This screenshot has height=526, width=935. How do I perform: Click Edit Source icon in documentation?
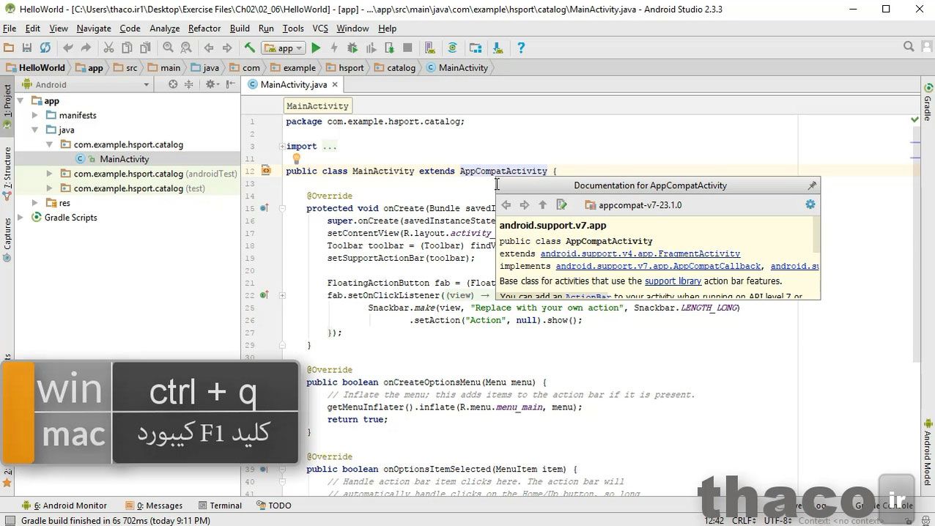pyautogui.click(x=561, y=205)
